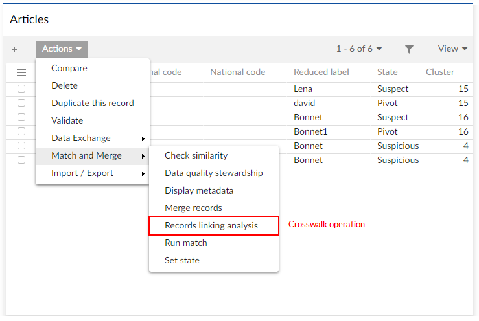The height and width of the screenshot is (321, 479).
Task: Tick the checkbox for the Lena row
Action: pyautogui.click(x=21, y=89)
